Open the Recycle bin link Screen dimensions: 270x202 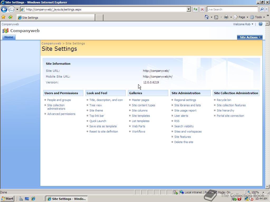pos(224,100)
